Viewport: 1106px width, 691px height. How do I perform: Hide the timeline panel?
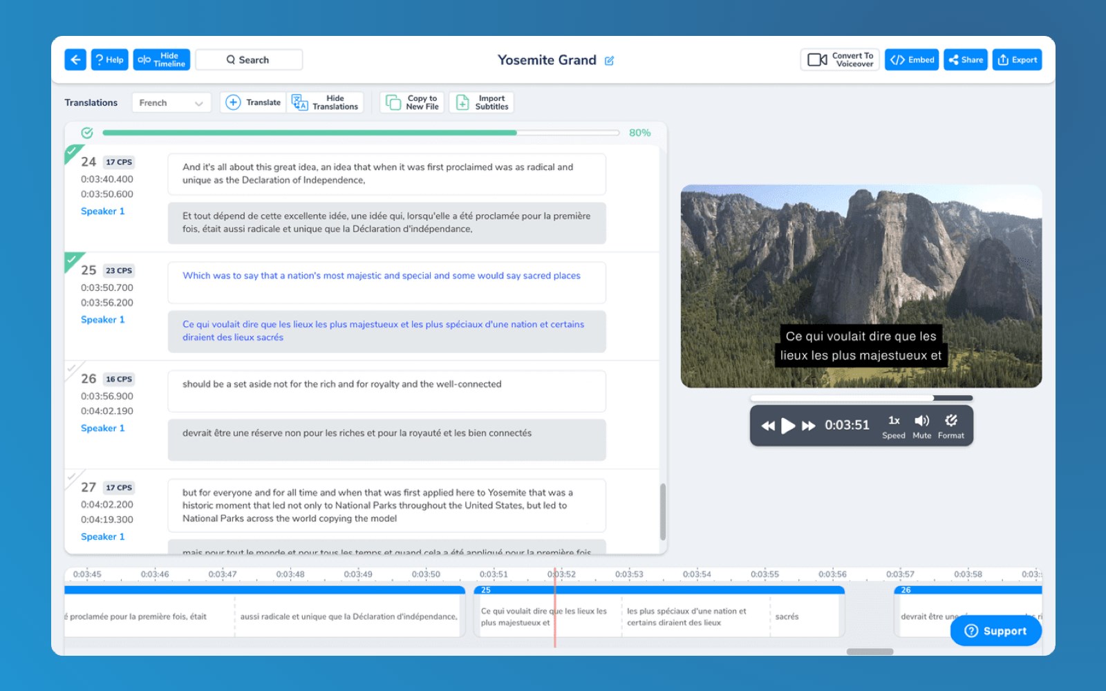click(162, 59)
